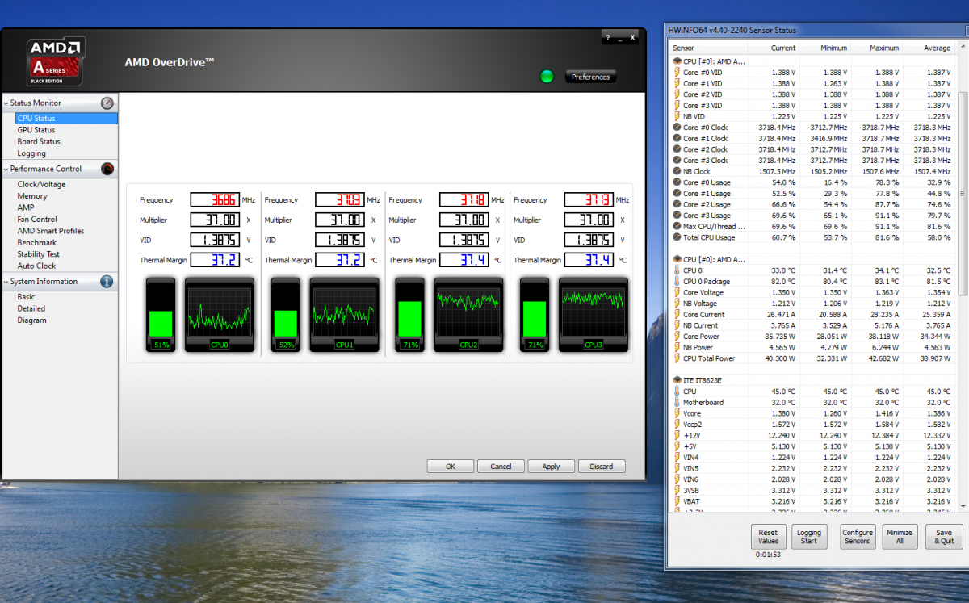The width and height of the screenshot is (969, 603).
Task: Open Basic system information
Action: click(x=26, y=297)
